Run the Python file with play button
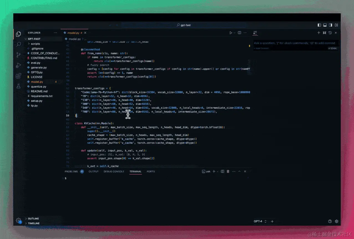Screen dimensions: 354x239 [231, 33]
